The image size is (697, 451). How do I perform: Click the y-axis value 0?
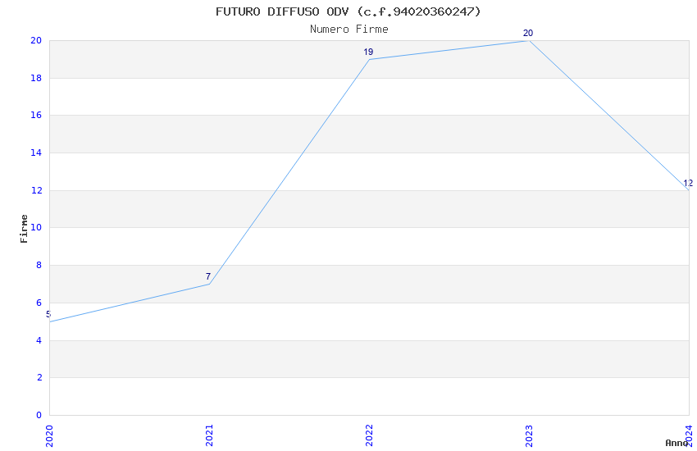pyautogui.click(x=39, y=415)
